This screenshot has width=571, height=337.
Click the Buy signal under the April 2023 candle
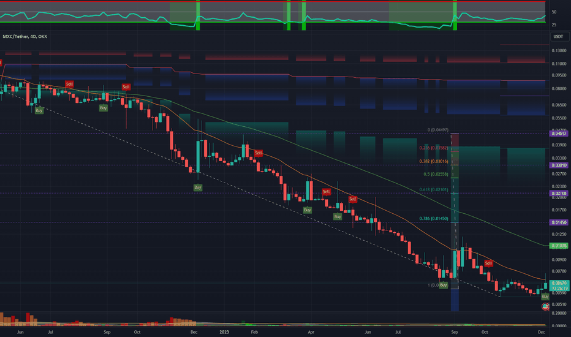coord(308,210)
